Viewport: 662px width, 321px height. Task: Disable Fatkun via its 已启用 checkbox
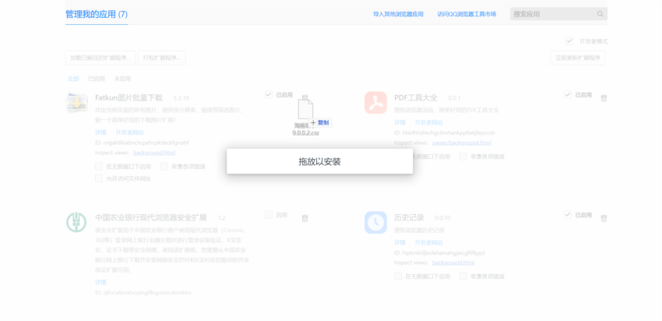268,95
